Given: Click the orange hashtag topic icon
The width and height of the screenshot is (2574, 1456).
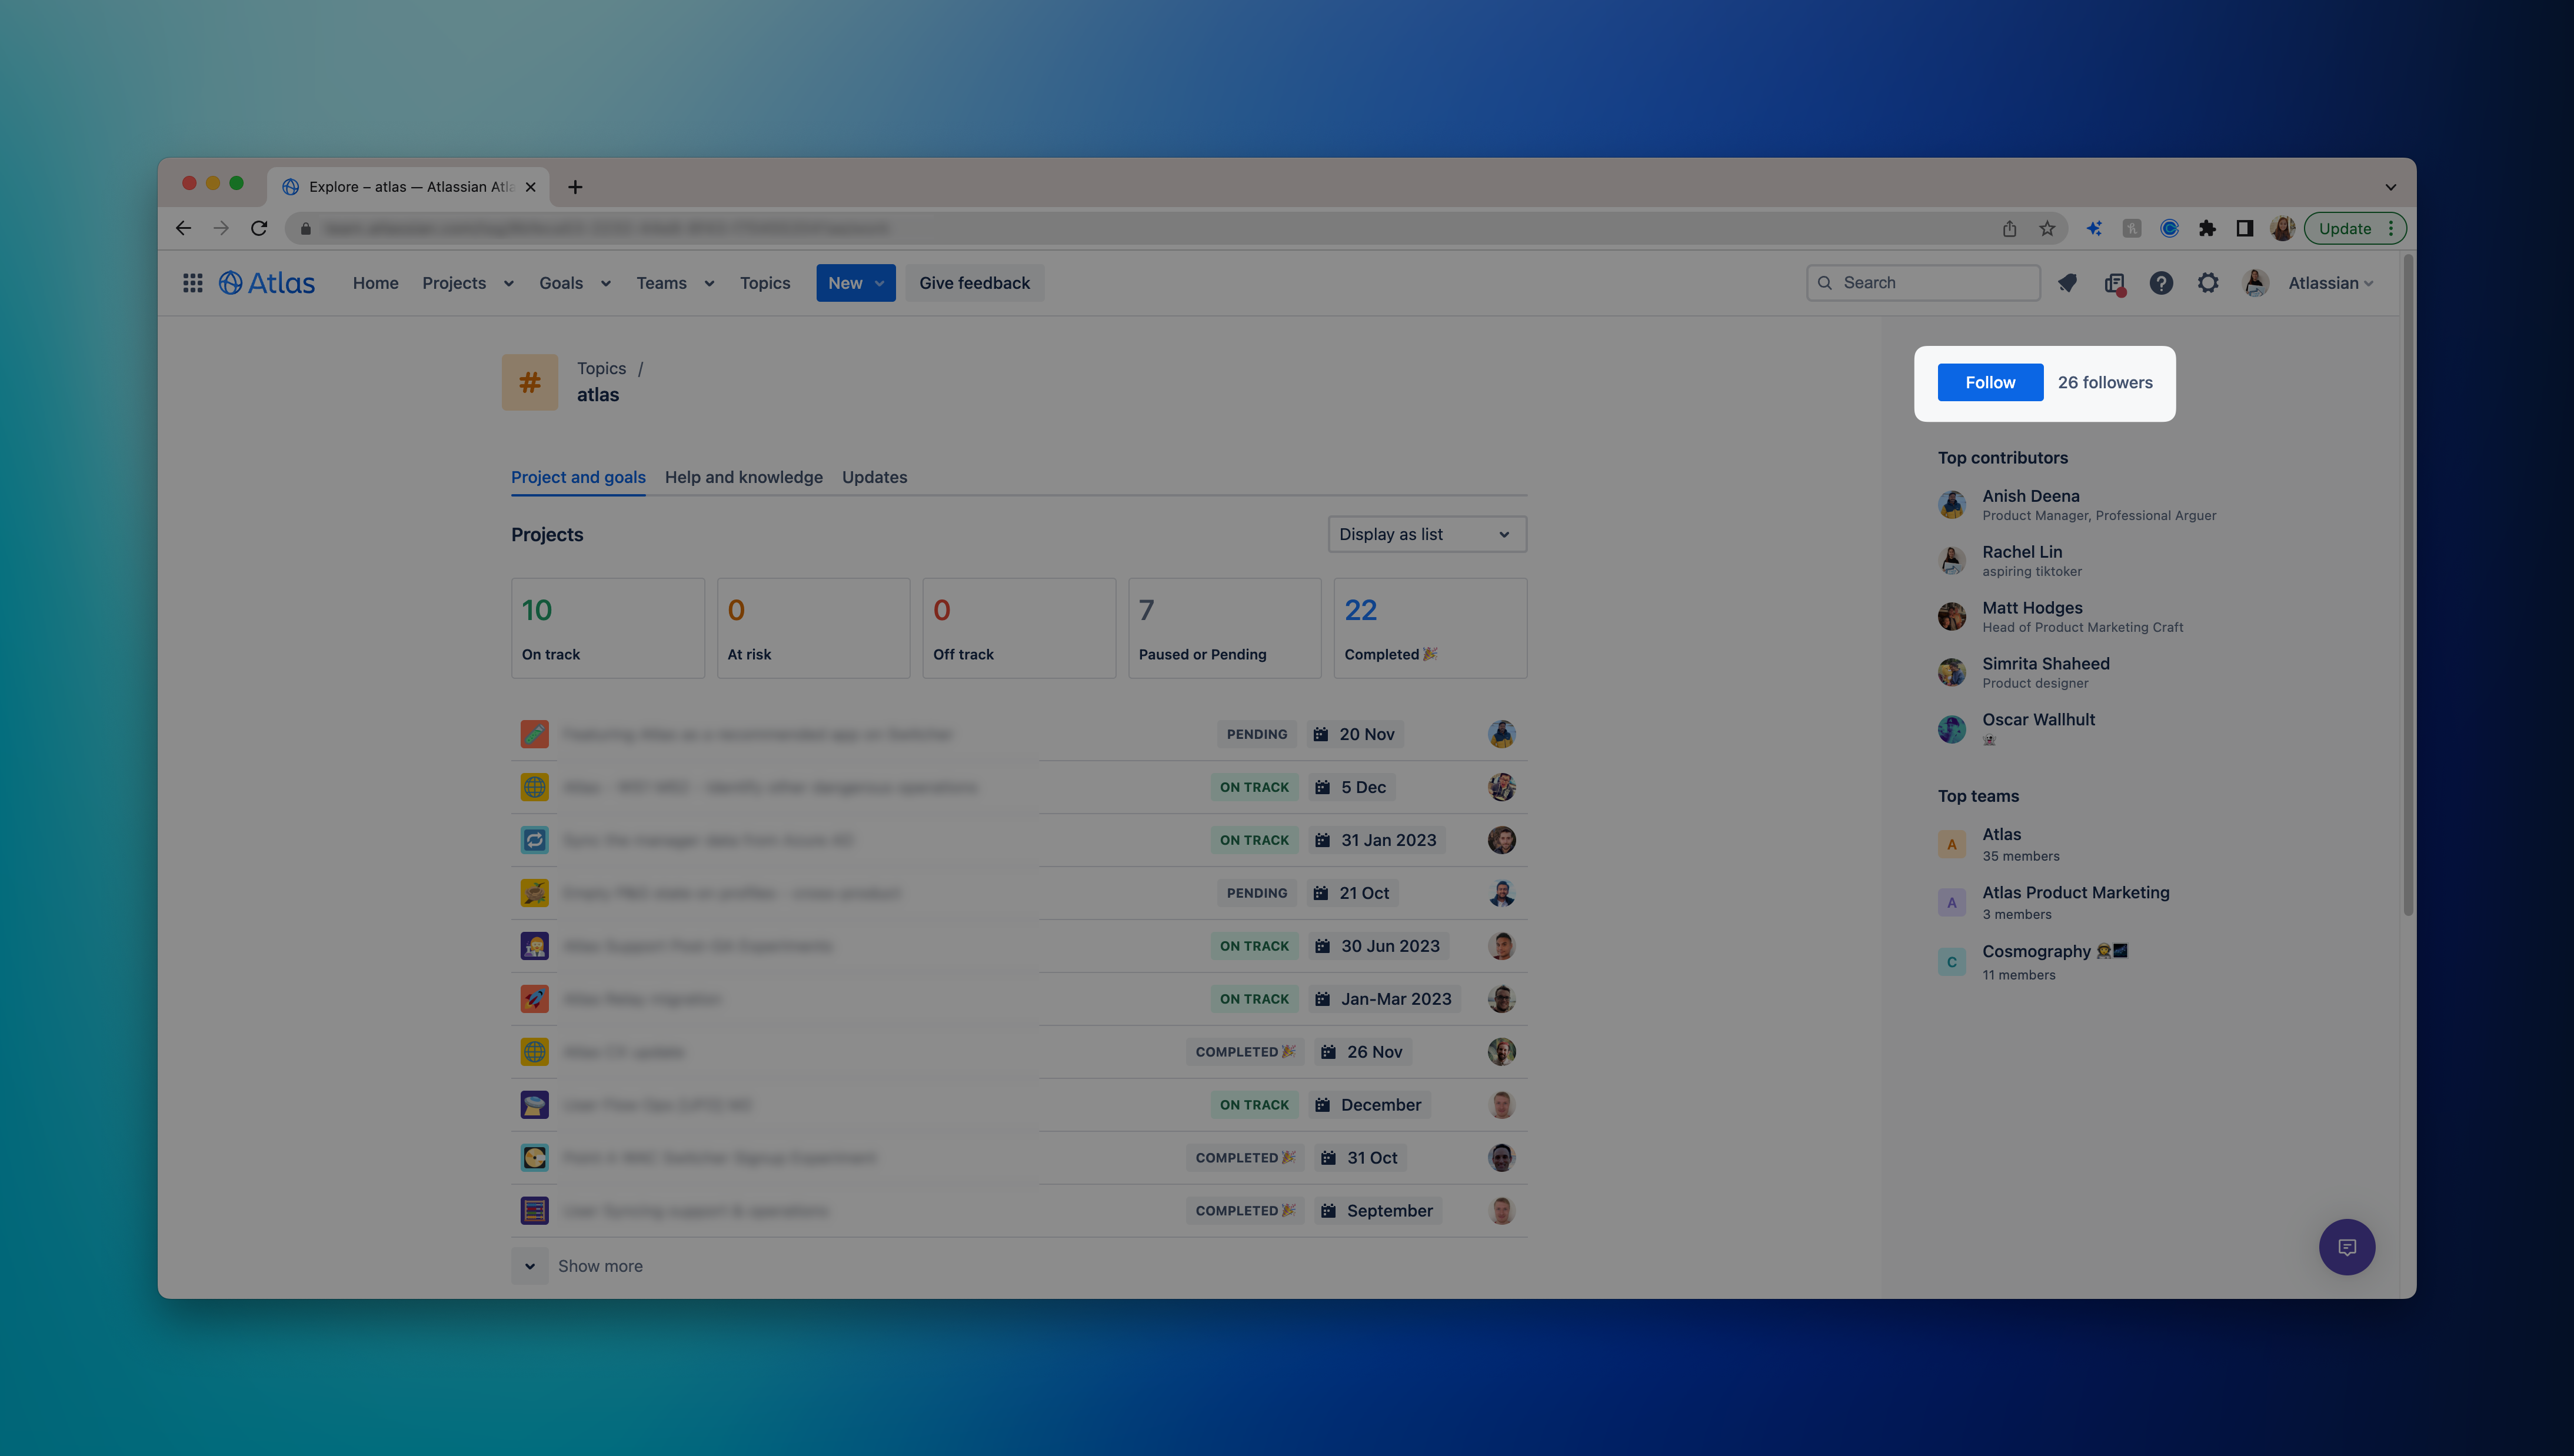Looking at the screenshot, I should (530, 382).
